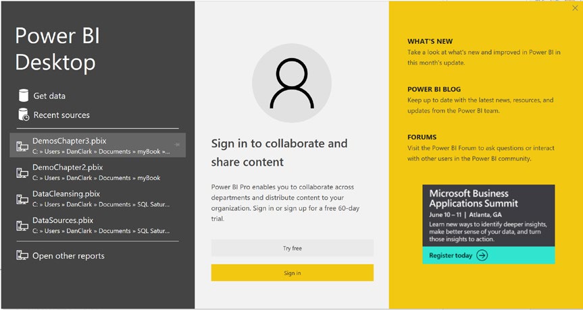Open the Recent sources link
Viewport: 583px width, 310px height.
coord(61,115)
